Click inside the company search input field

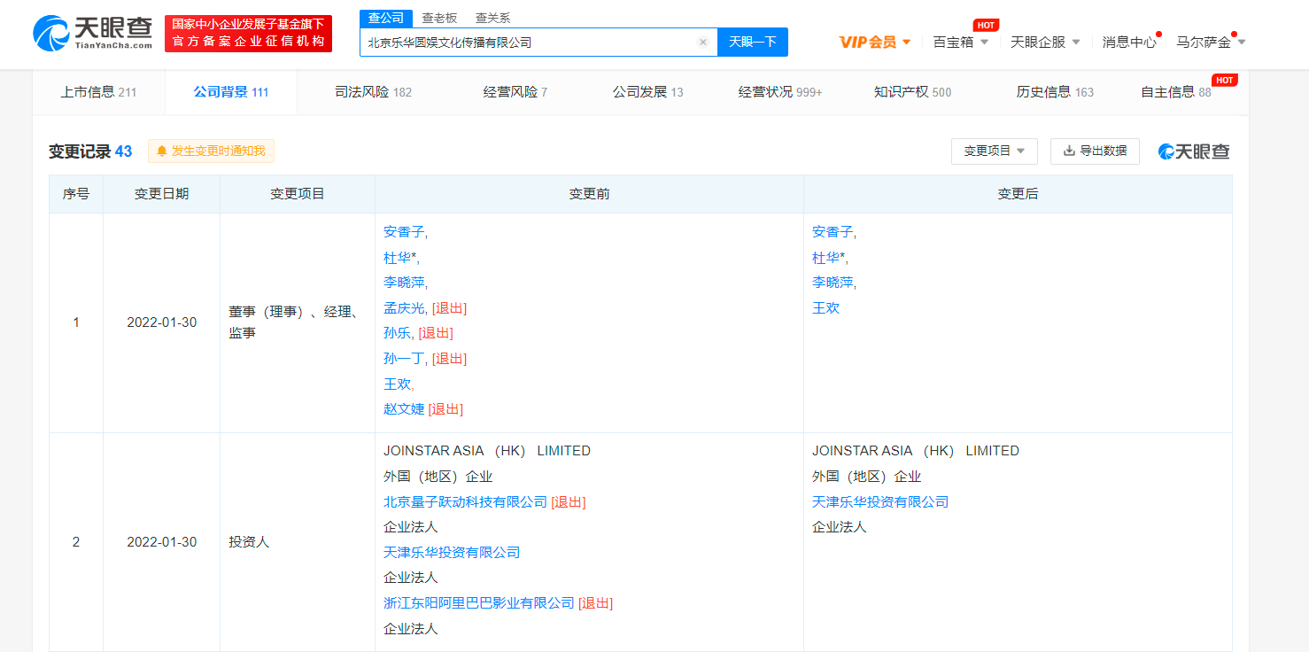[531, 42]
